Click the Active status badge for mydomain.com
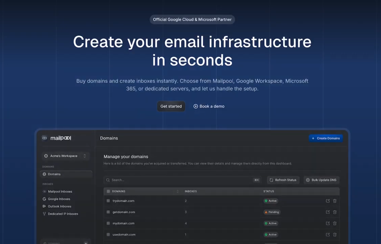The height and width of the screenshot is (244, 381). [x=271, y=223]
